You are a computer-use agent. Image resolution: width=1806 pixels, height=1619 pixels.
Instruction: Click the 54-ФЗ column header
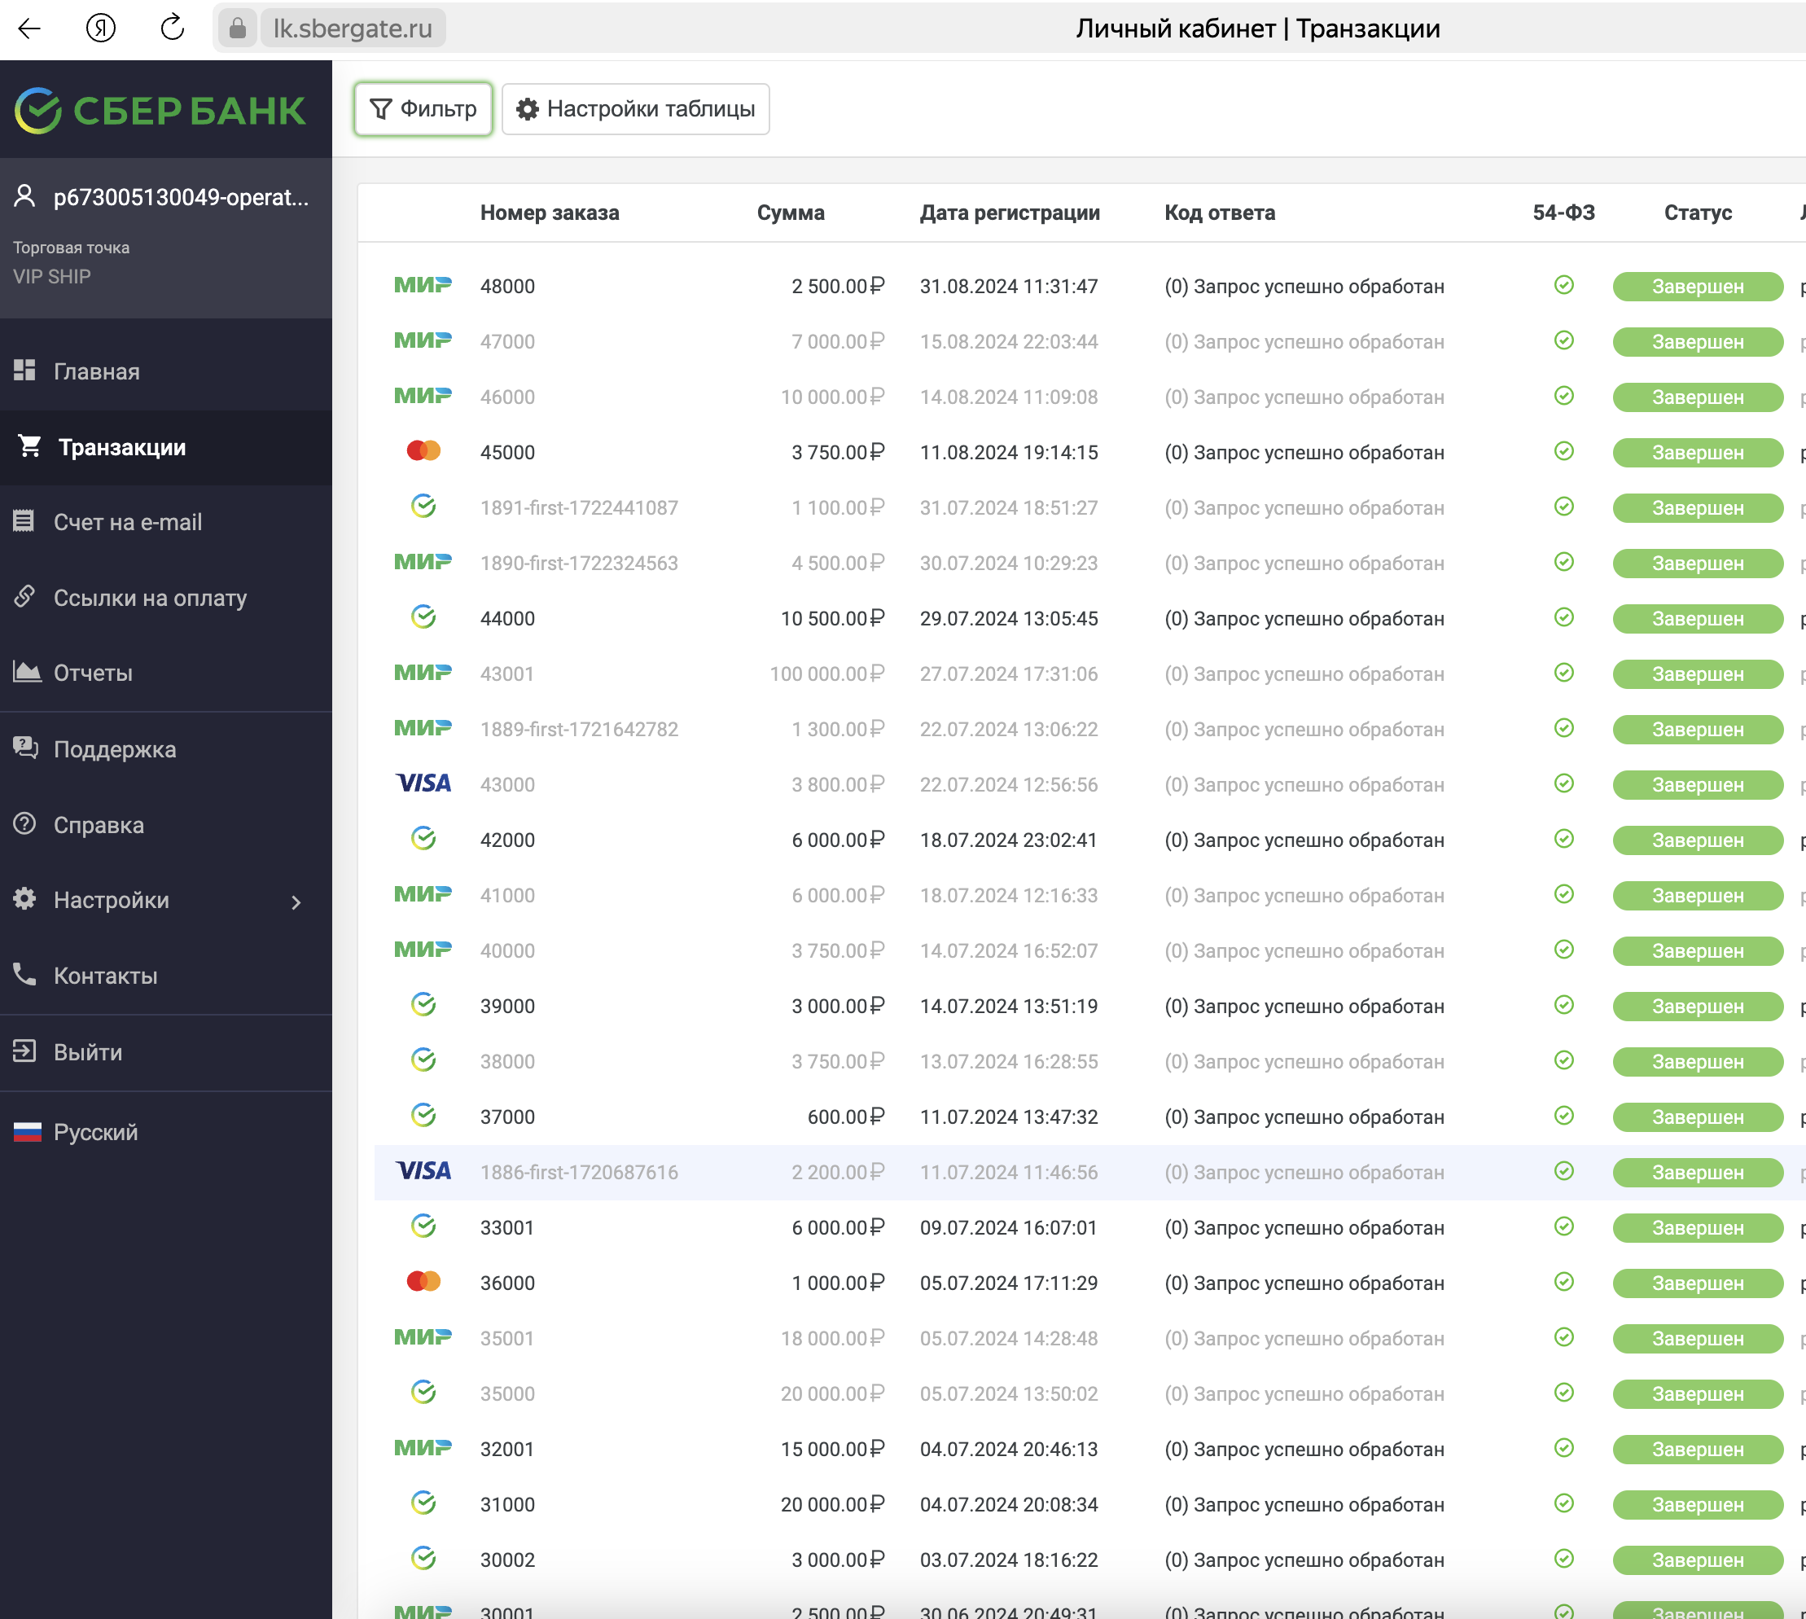1563,213
